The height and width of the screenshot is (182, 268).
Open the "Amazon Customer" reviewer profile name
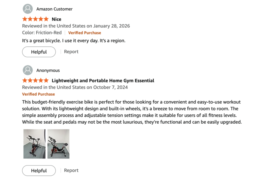[54, 9]
